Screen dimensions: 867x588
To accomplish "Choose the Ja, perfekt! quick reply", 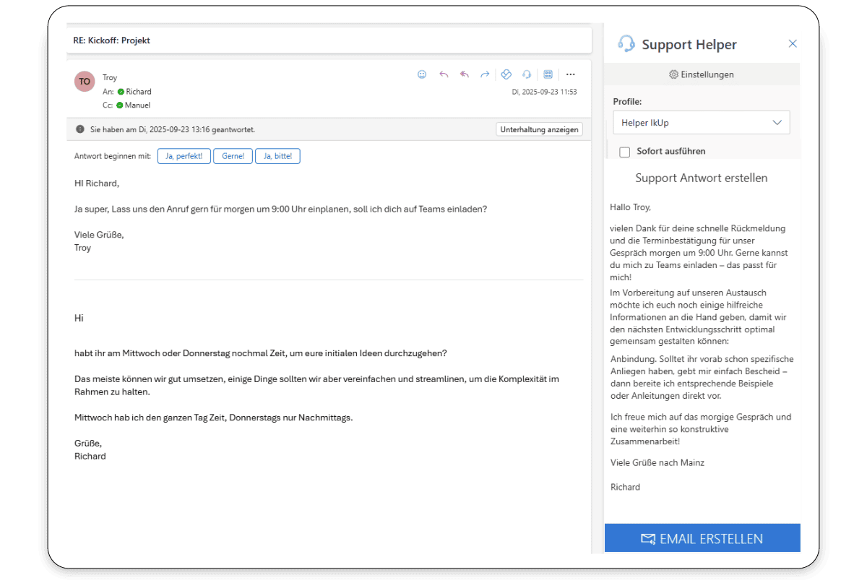I will pos(184,156).
